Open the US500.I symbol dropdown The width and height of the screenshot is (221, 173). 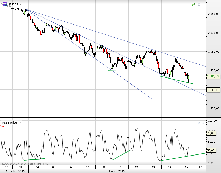(x=20, y=4)
